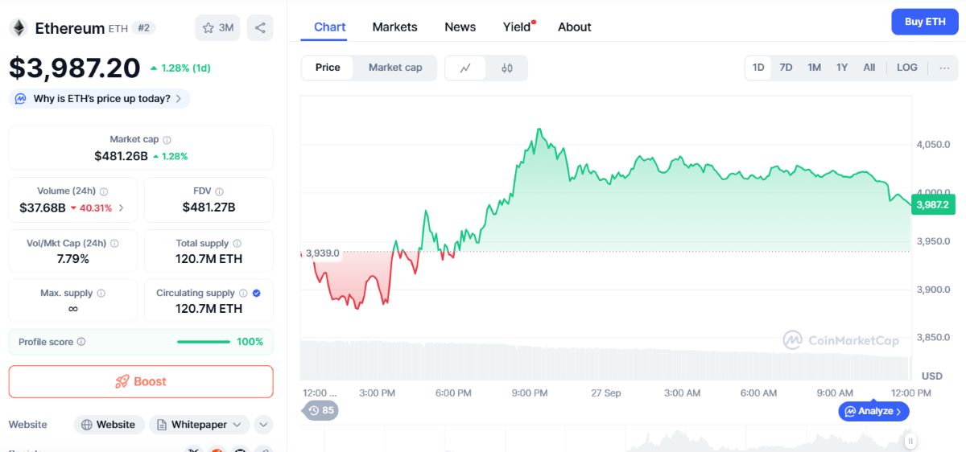Switch to the line chart icon
The width and height of the screenshot is (966, 452).
(465, 68)
